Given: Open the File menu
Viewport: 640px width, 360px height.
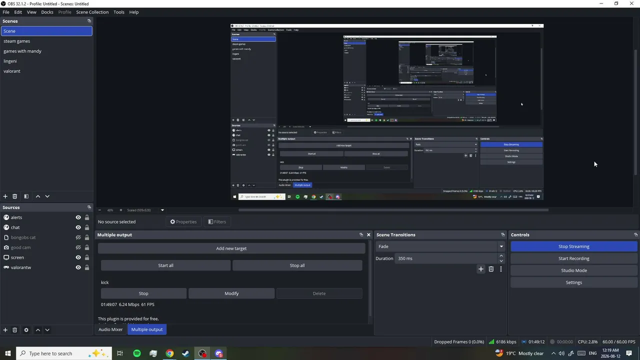Looking at the screenshot, I should coord(6,12).
